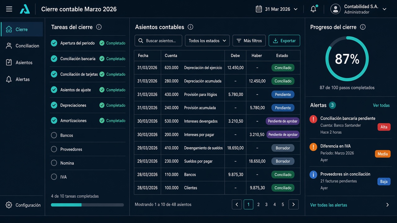Open Configuración in the sidebar
The image size is (397, 223).
tap(23, 205)
